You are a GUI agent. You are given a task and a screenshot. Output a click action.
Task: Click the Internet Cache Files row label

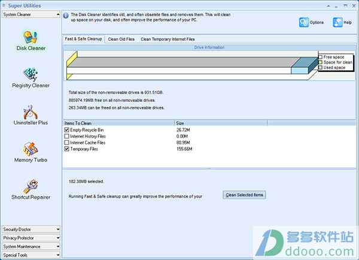[x=88, y=143]
